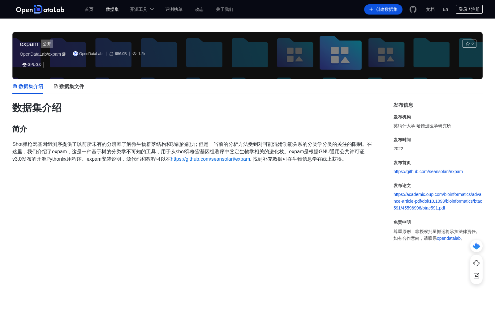This screenshot has width=495, height=309.
Task: Click the 公开 visibility badge
Action: pyautogui.click(x=47, y=44)
